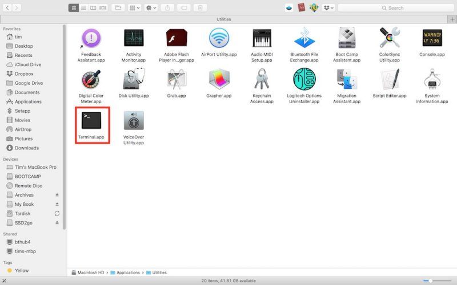Image resolution: width=457 pixels, height=285 pixels.
Task: Switch to column view mode
Action: 93,8
